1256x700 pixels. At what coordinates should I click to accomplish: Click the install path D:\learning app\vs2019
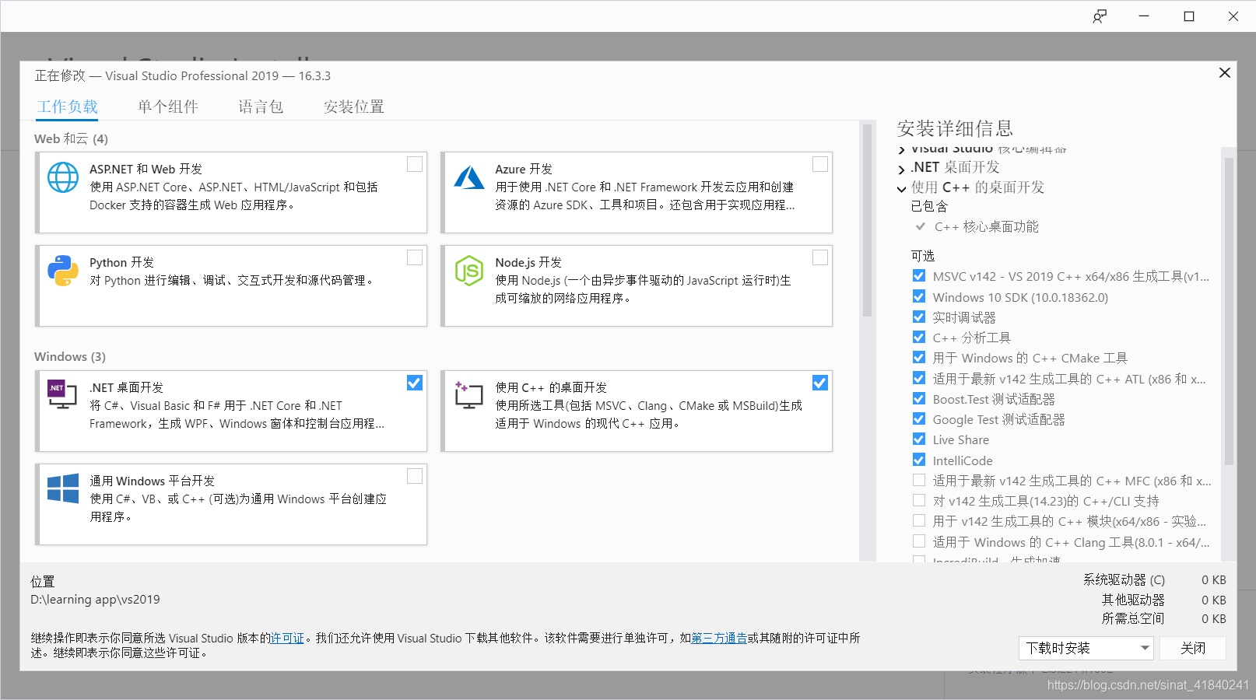point(95,600)
